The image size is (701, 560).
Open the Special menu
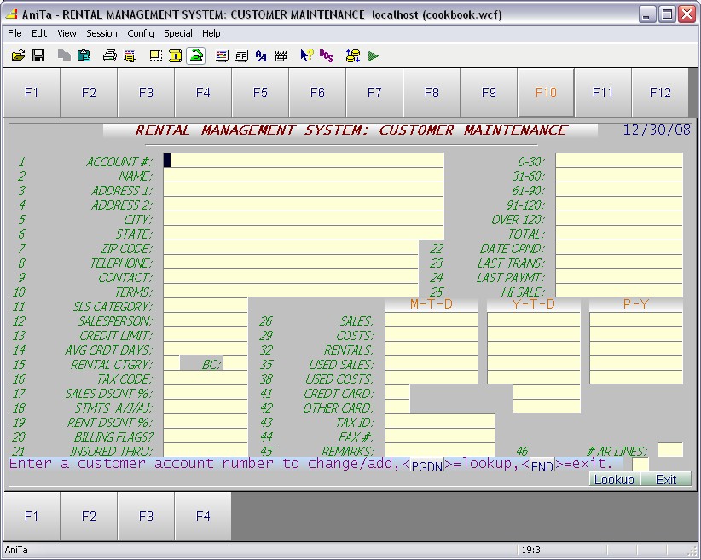[178, 33]
